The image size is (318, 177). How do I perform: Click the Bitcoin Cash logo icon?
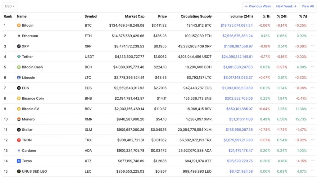point(19,67)
